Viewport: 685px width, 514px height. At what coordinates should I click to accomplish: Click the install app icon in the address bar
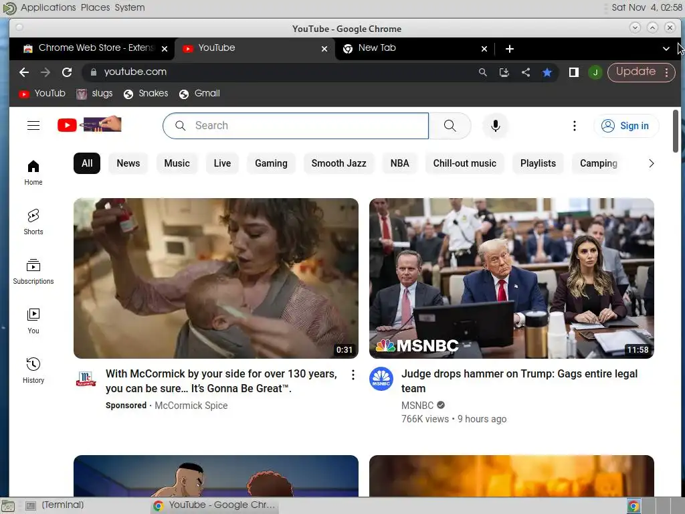[x=504, y=72]
